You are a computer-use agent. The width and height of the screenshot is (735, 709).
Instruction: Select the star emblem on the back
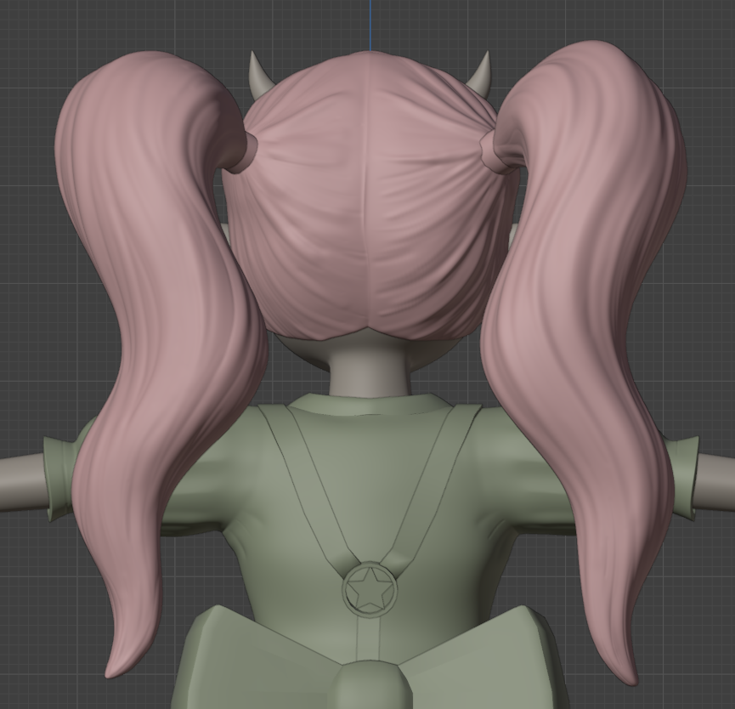point(370,590)
